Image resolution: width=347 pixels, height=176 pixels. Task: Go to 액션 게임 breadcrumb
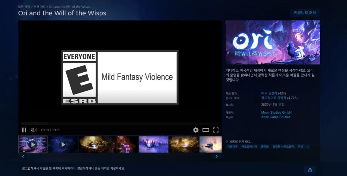[39, 7]
